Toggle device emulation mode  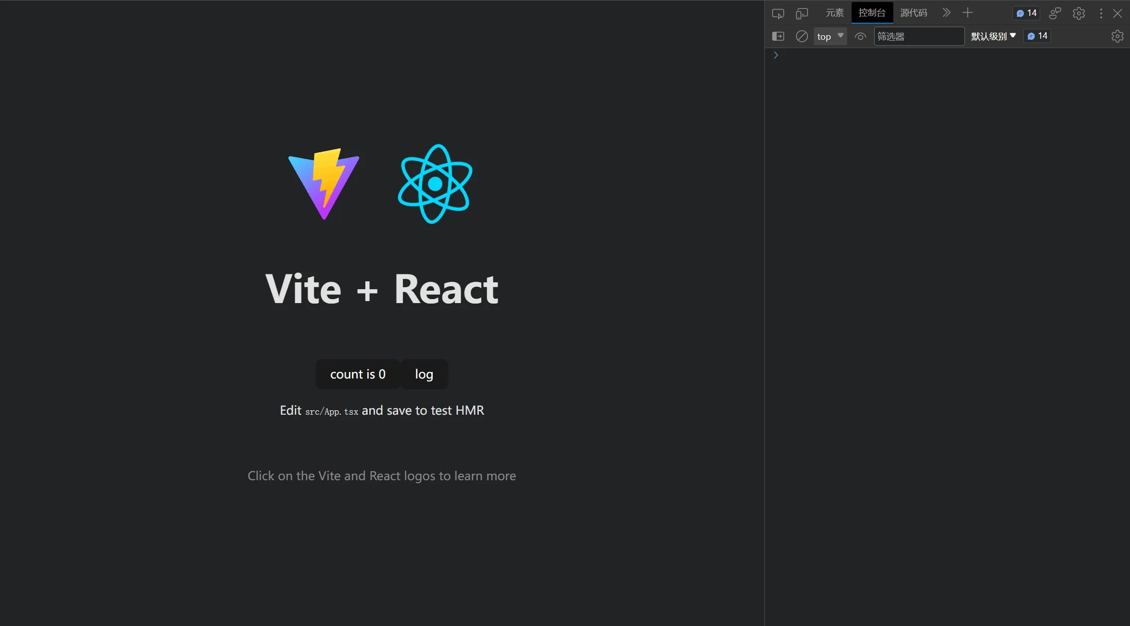pyautogui.click(x=801, y=13)
